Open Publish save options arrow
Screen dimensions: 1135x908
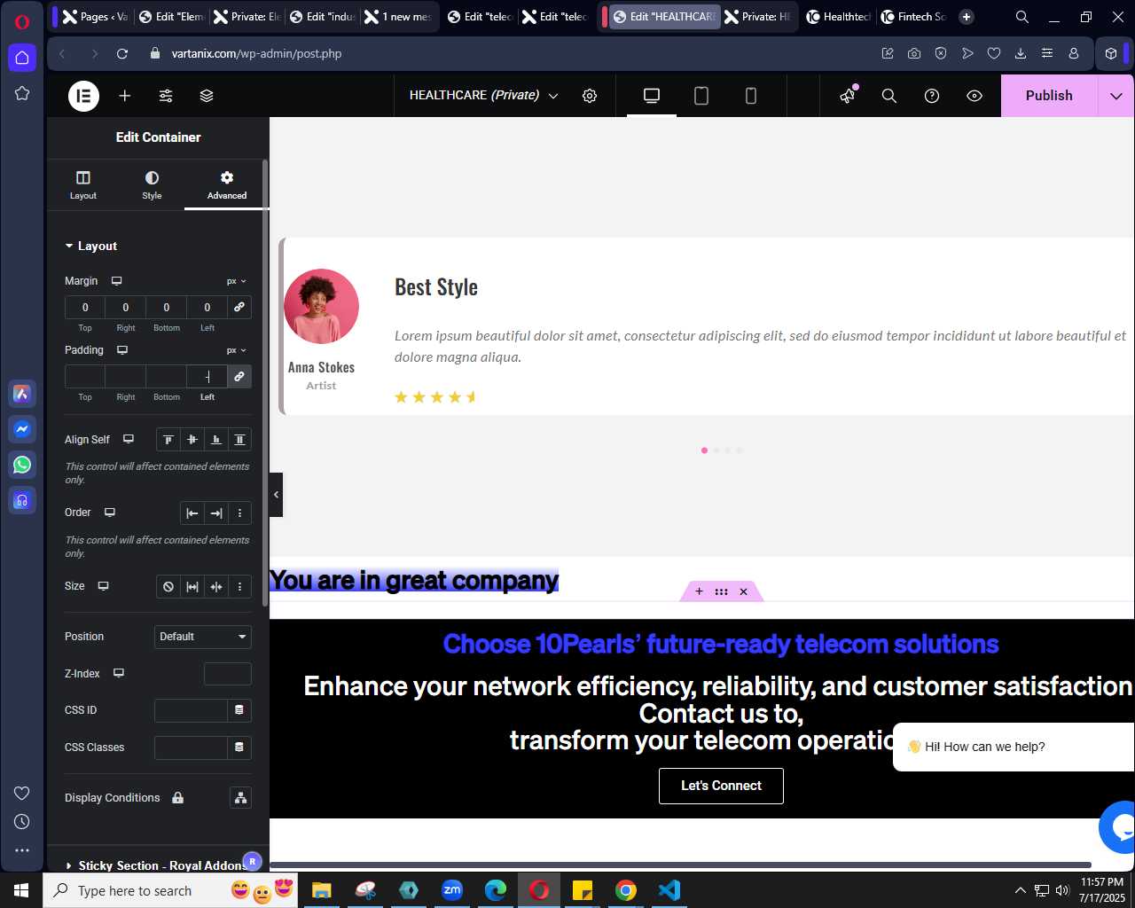[1116, 96]
